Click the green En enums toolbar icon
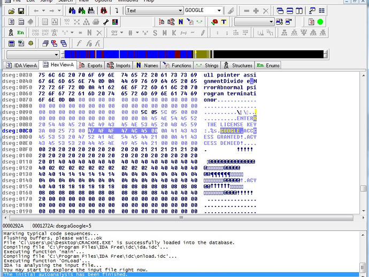 20,33
